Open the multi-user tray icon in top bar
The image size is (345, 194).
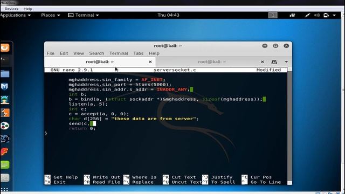pyautogui.click(x=292, y=15)
